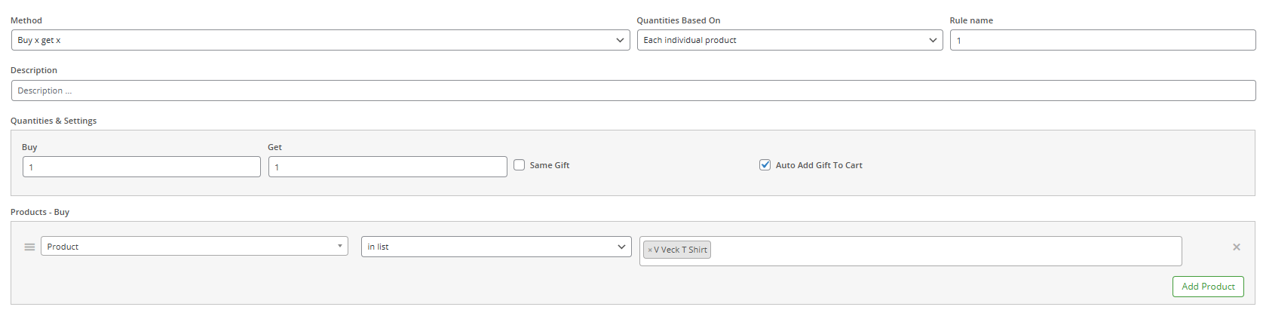Click the Auto Add Gift To Cart label
The width and height of the screenshot is (1263, 313).
[x=819, y=165]
